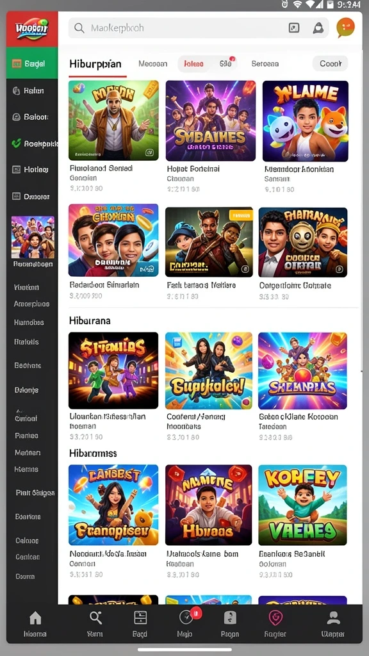Open the Wapter profile icon in bottom bar

tap(333, 623)
